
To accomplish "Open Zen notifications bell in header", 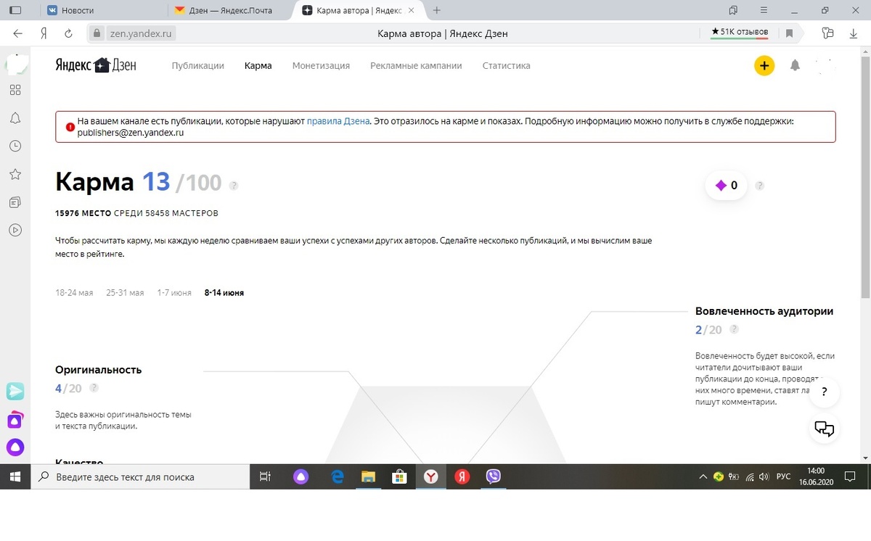I will 795,65.
